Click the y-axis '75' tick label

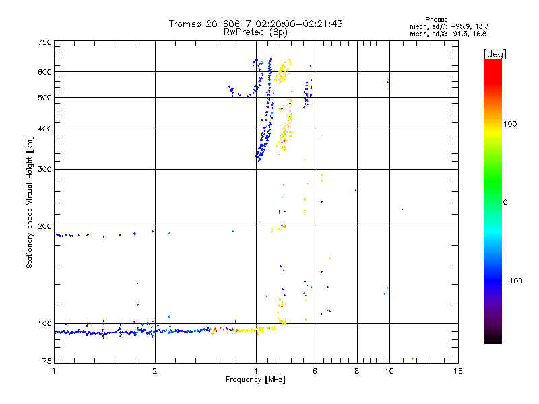click(47, 361)
